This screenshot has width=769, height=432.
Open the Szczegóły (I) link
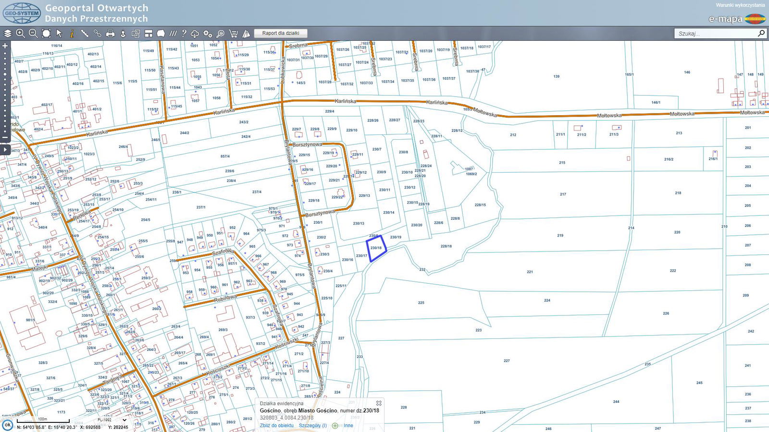pyautogui.click(x=312, y=426)
